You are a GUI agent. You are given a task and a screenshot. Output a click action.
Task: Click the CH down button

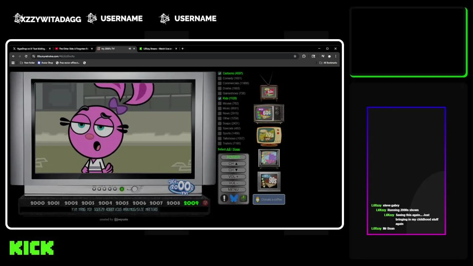coord(233,170)
